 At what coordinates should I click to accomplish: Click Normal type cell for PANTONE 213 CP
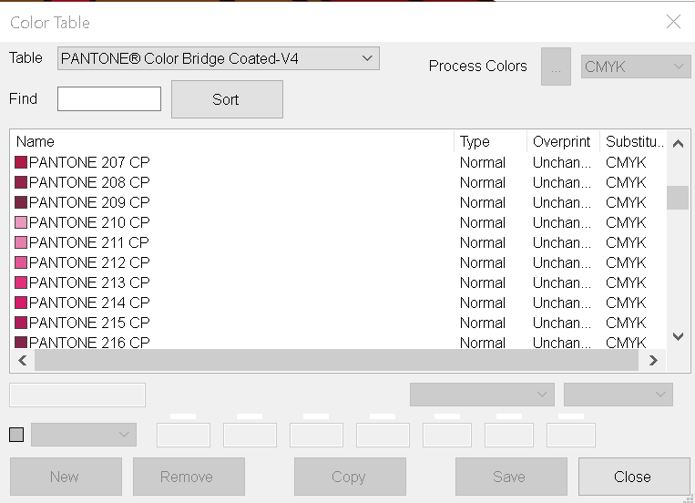(x=483, y=282)
